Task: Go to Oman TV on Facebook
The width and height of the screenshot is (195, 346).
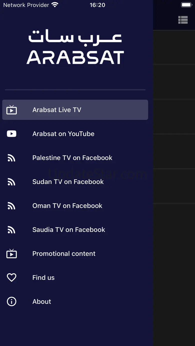Action: 67,206
